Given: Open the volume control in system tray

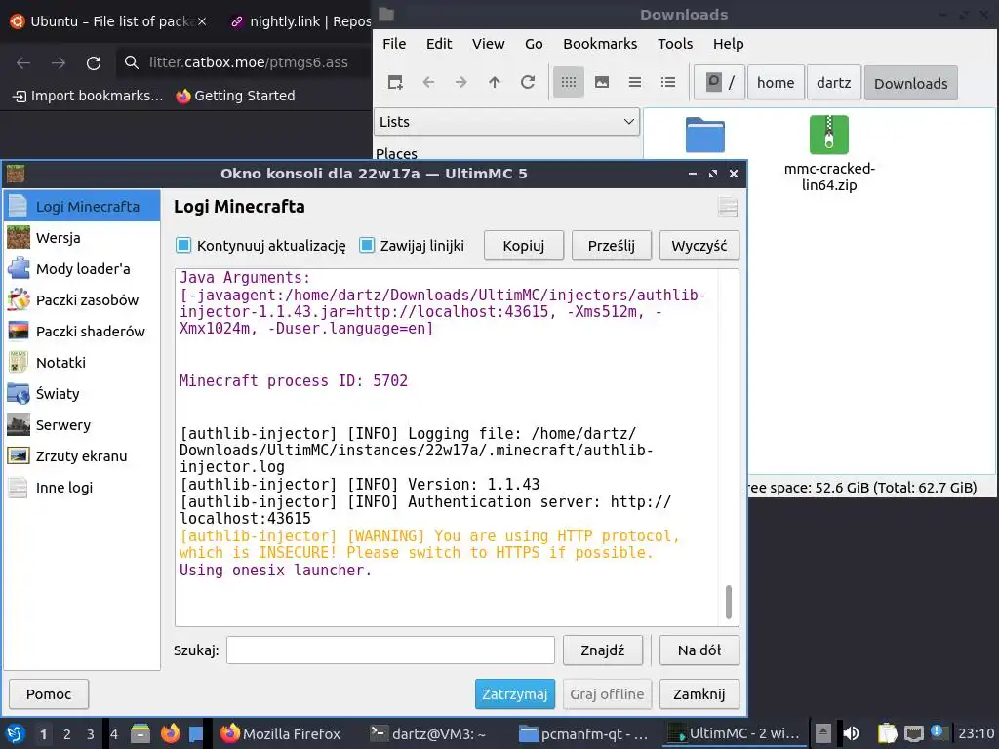Looking at the screenshot, I should [852, 733].
